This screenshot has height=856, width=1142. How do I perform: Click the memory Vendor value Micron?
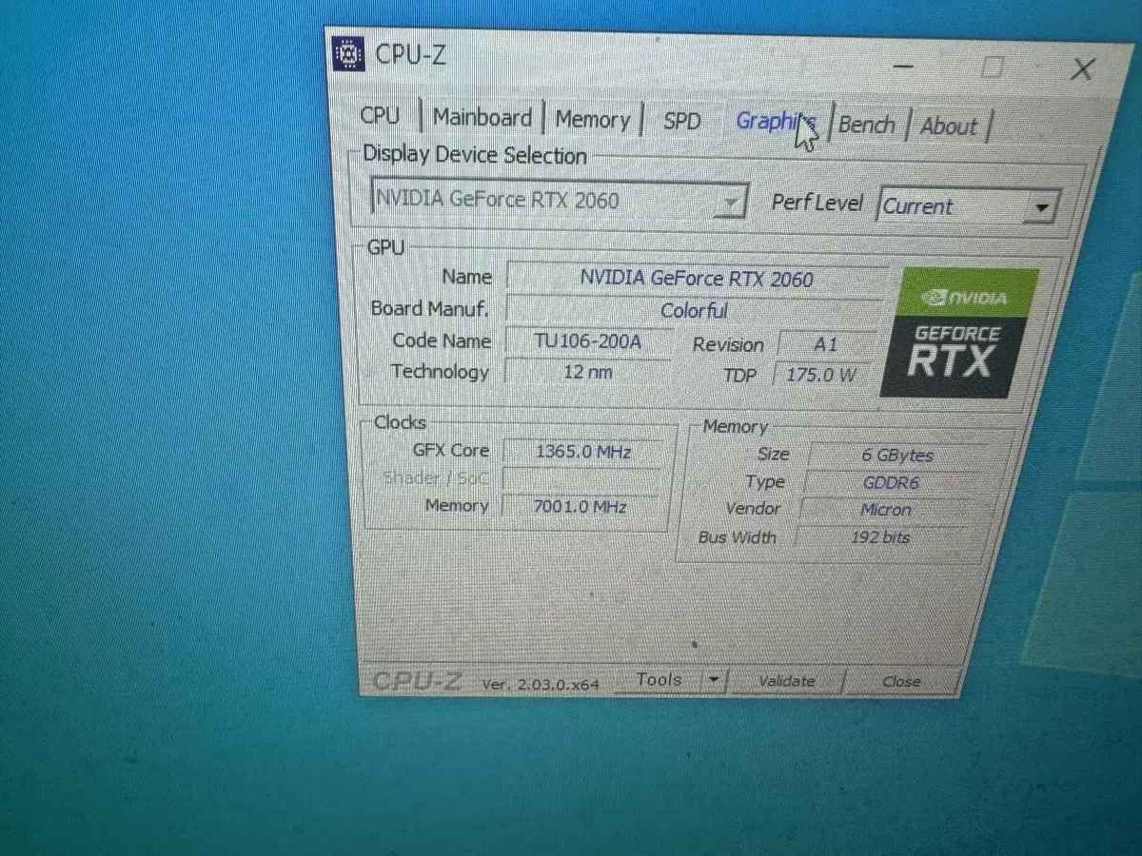coord(885,511)
